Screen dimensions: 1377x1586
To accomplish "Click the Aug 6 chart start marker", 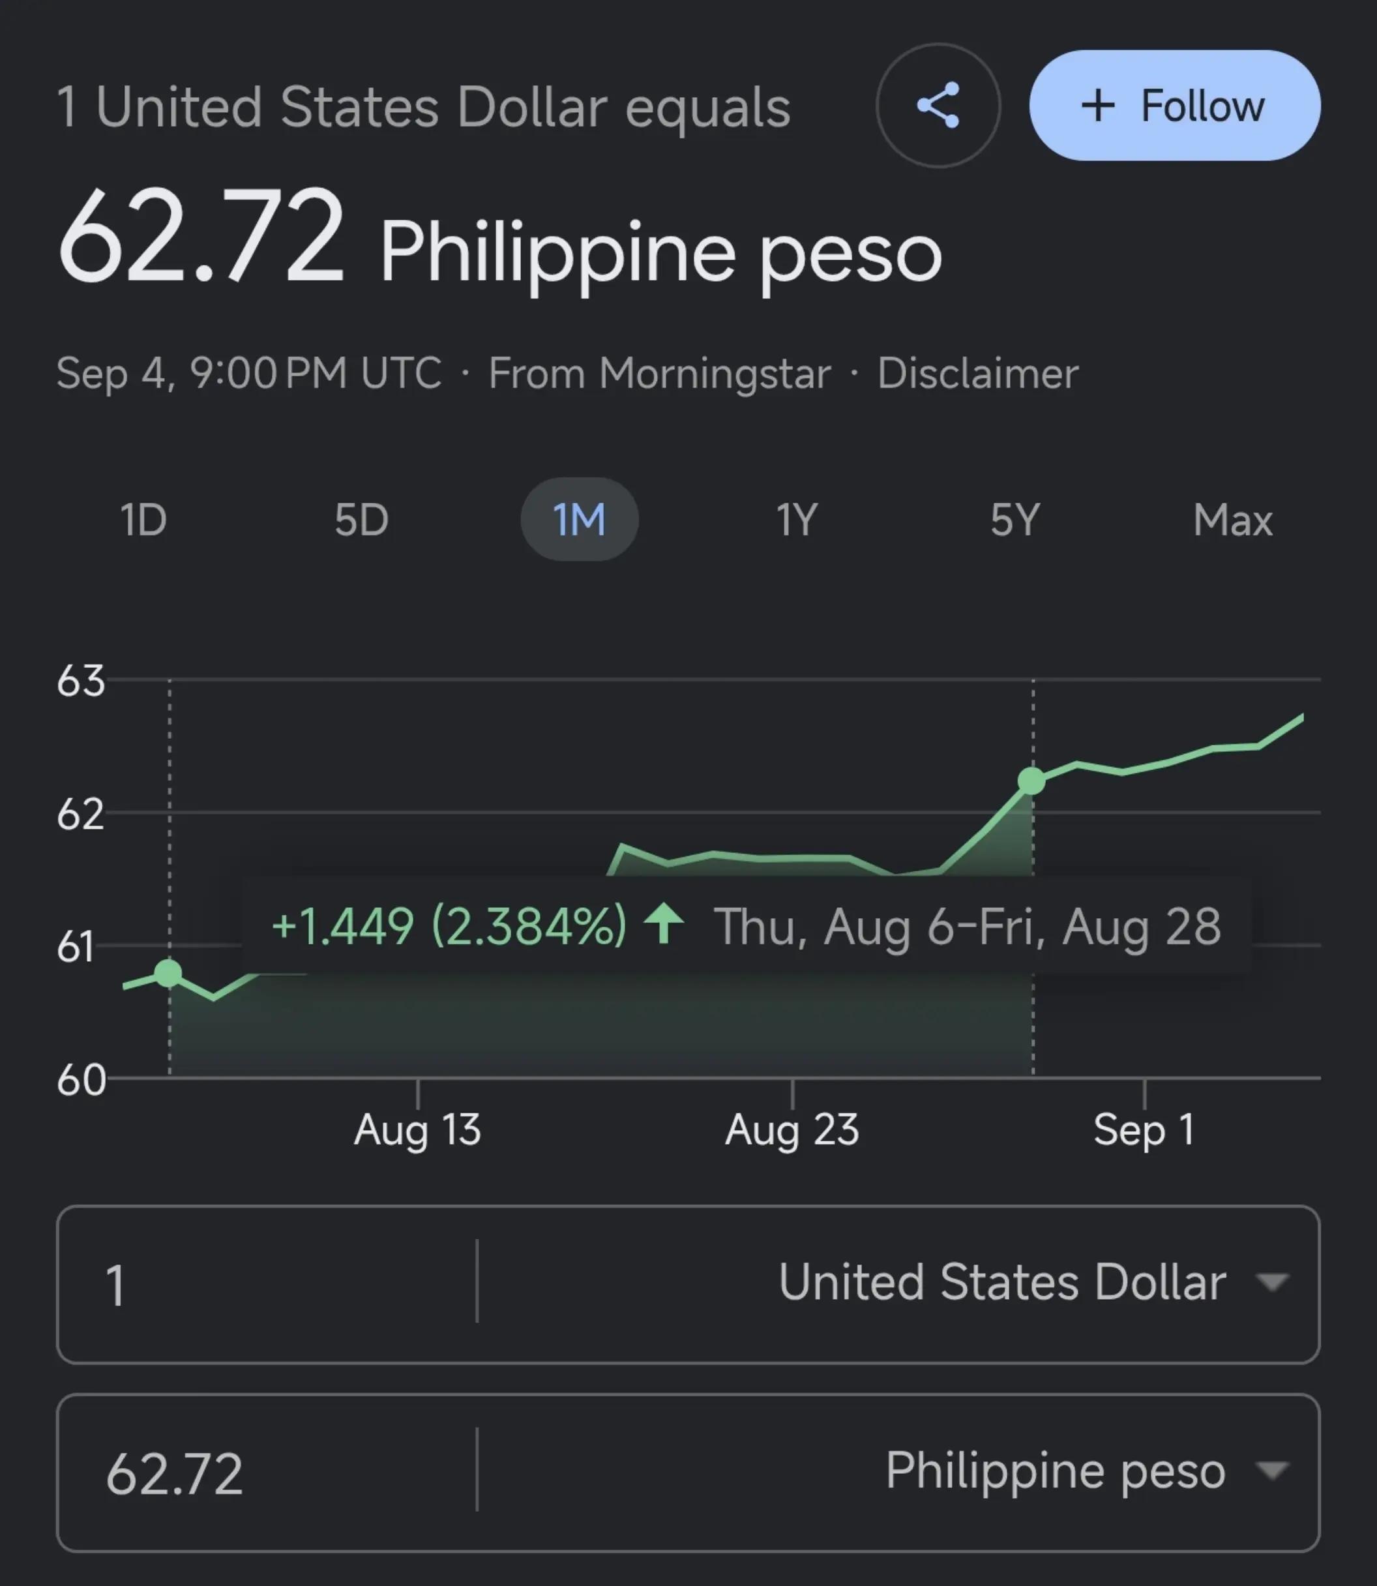I will (x=168, y=974).
